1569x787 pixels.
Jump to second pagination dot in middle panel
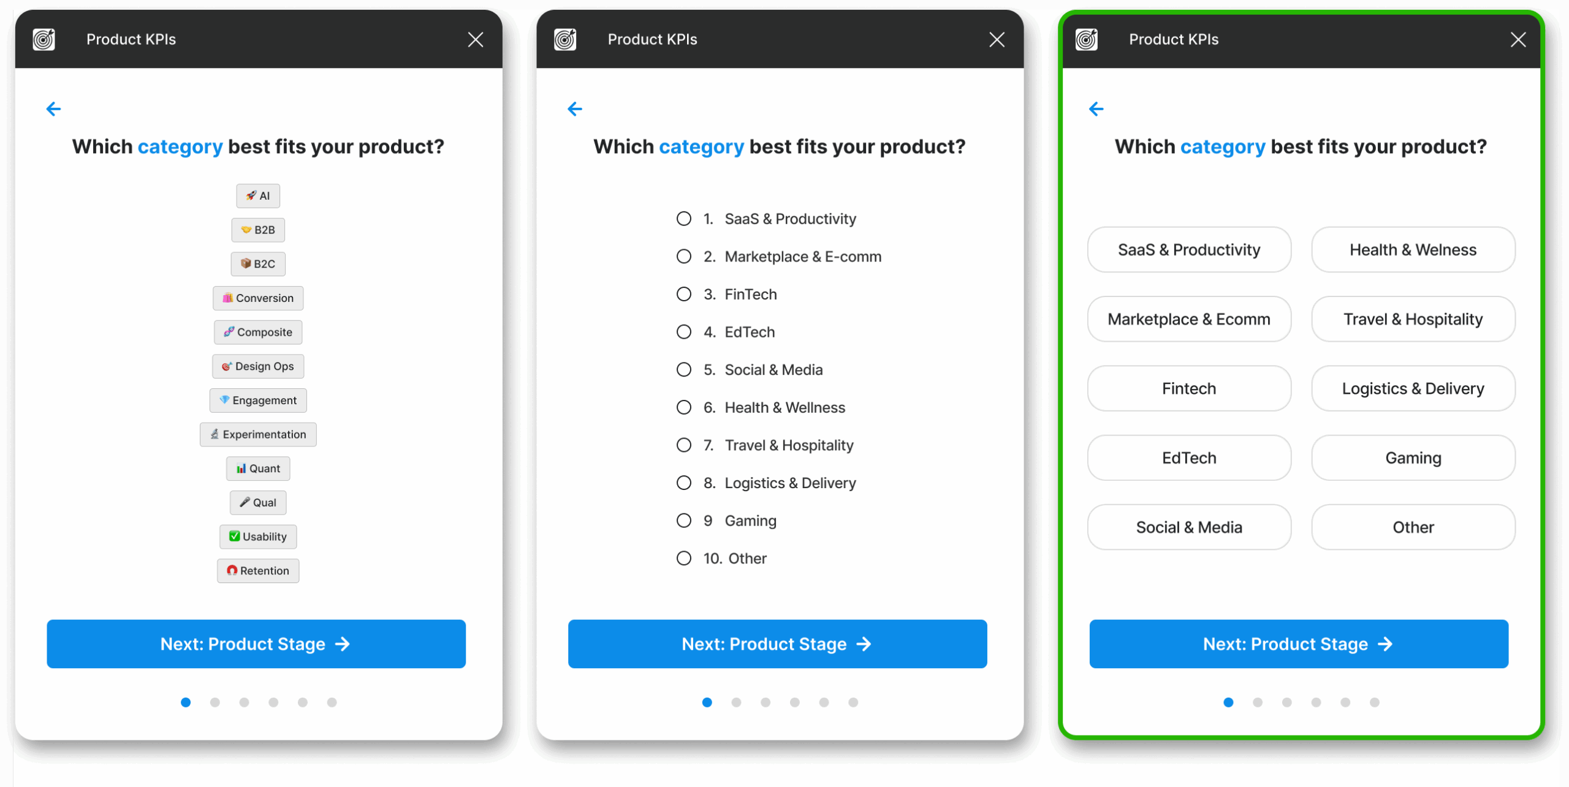pyautogui.click(x=736, y=702)
